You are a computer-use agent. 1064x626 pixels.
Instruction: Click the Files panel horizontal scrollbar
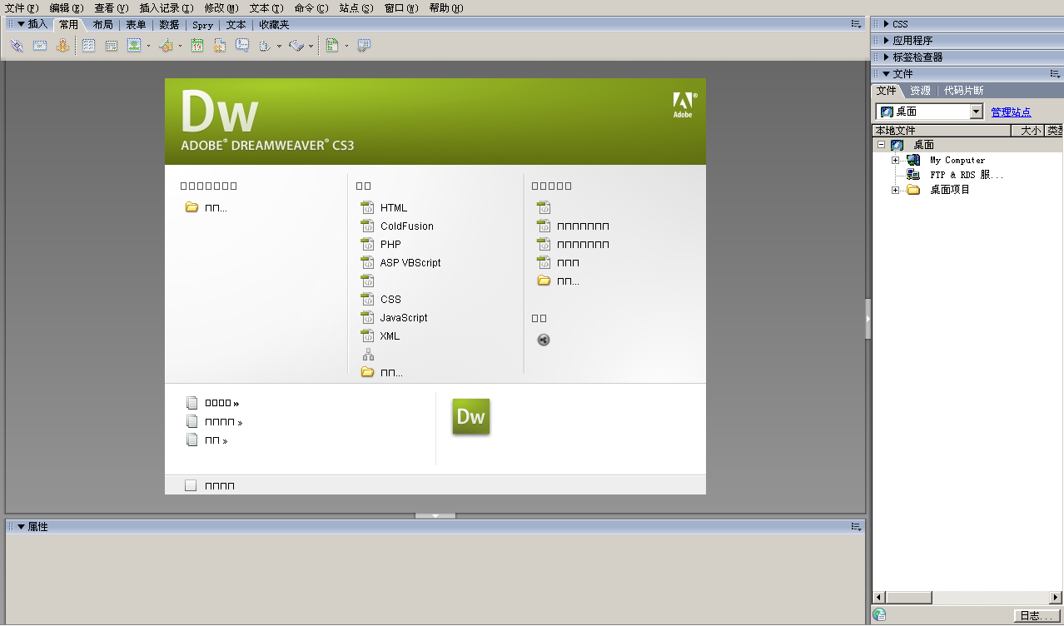[967, 598]
